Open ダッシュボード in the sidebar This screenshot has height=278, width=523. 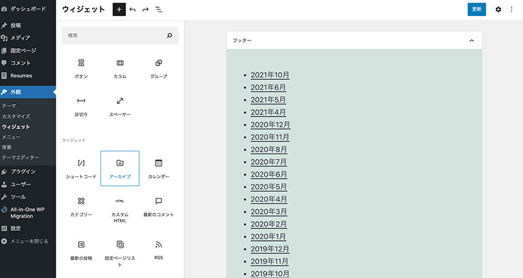[x=28, y=9]
